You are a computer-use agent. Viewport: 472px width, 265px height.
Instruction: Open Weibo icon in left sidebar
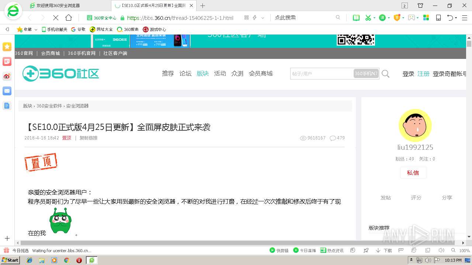(x=7, y=76)
